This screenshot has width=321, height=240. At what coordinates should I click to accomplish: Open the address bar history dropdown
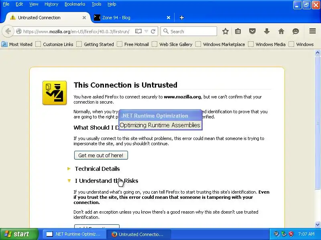(146, 32)
